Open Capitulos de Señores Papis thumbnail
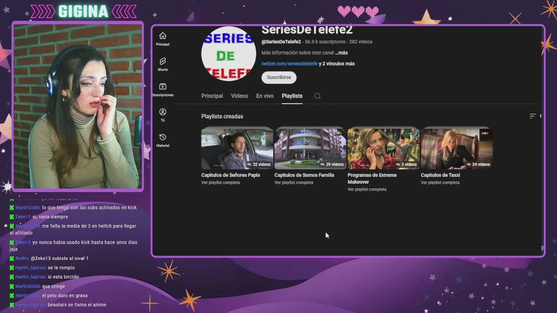The width and height of the screenshot is (557, 313). tap(237, 148)
